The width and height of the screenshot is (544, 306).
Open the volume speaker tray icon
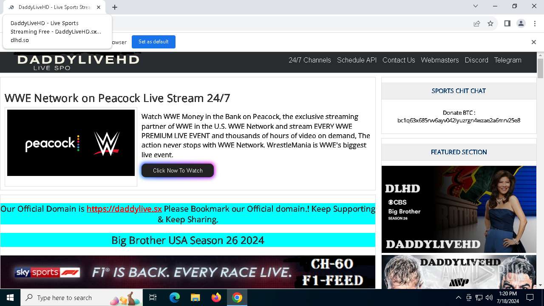[x=489, y=297]
